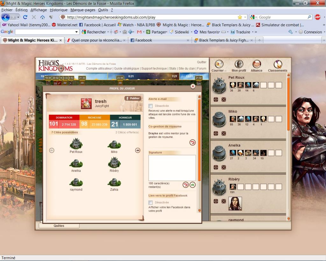
Task: Select Zahia city icon in profile list
Action: click(x=114, y=182)
